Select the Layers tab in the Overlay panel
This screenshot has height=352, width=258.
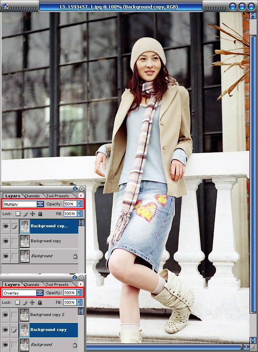[12, 285]
